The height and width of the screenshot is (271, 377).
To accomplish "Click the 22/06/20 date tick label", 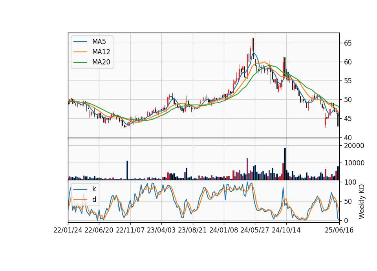I will [99, 231].
